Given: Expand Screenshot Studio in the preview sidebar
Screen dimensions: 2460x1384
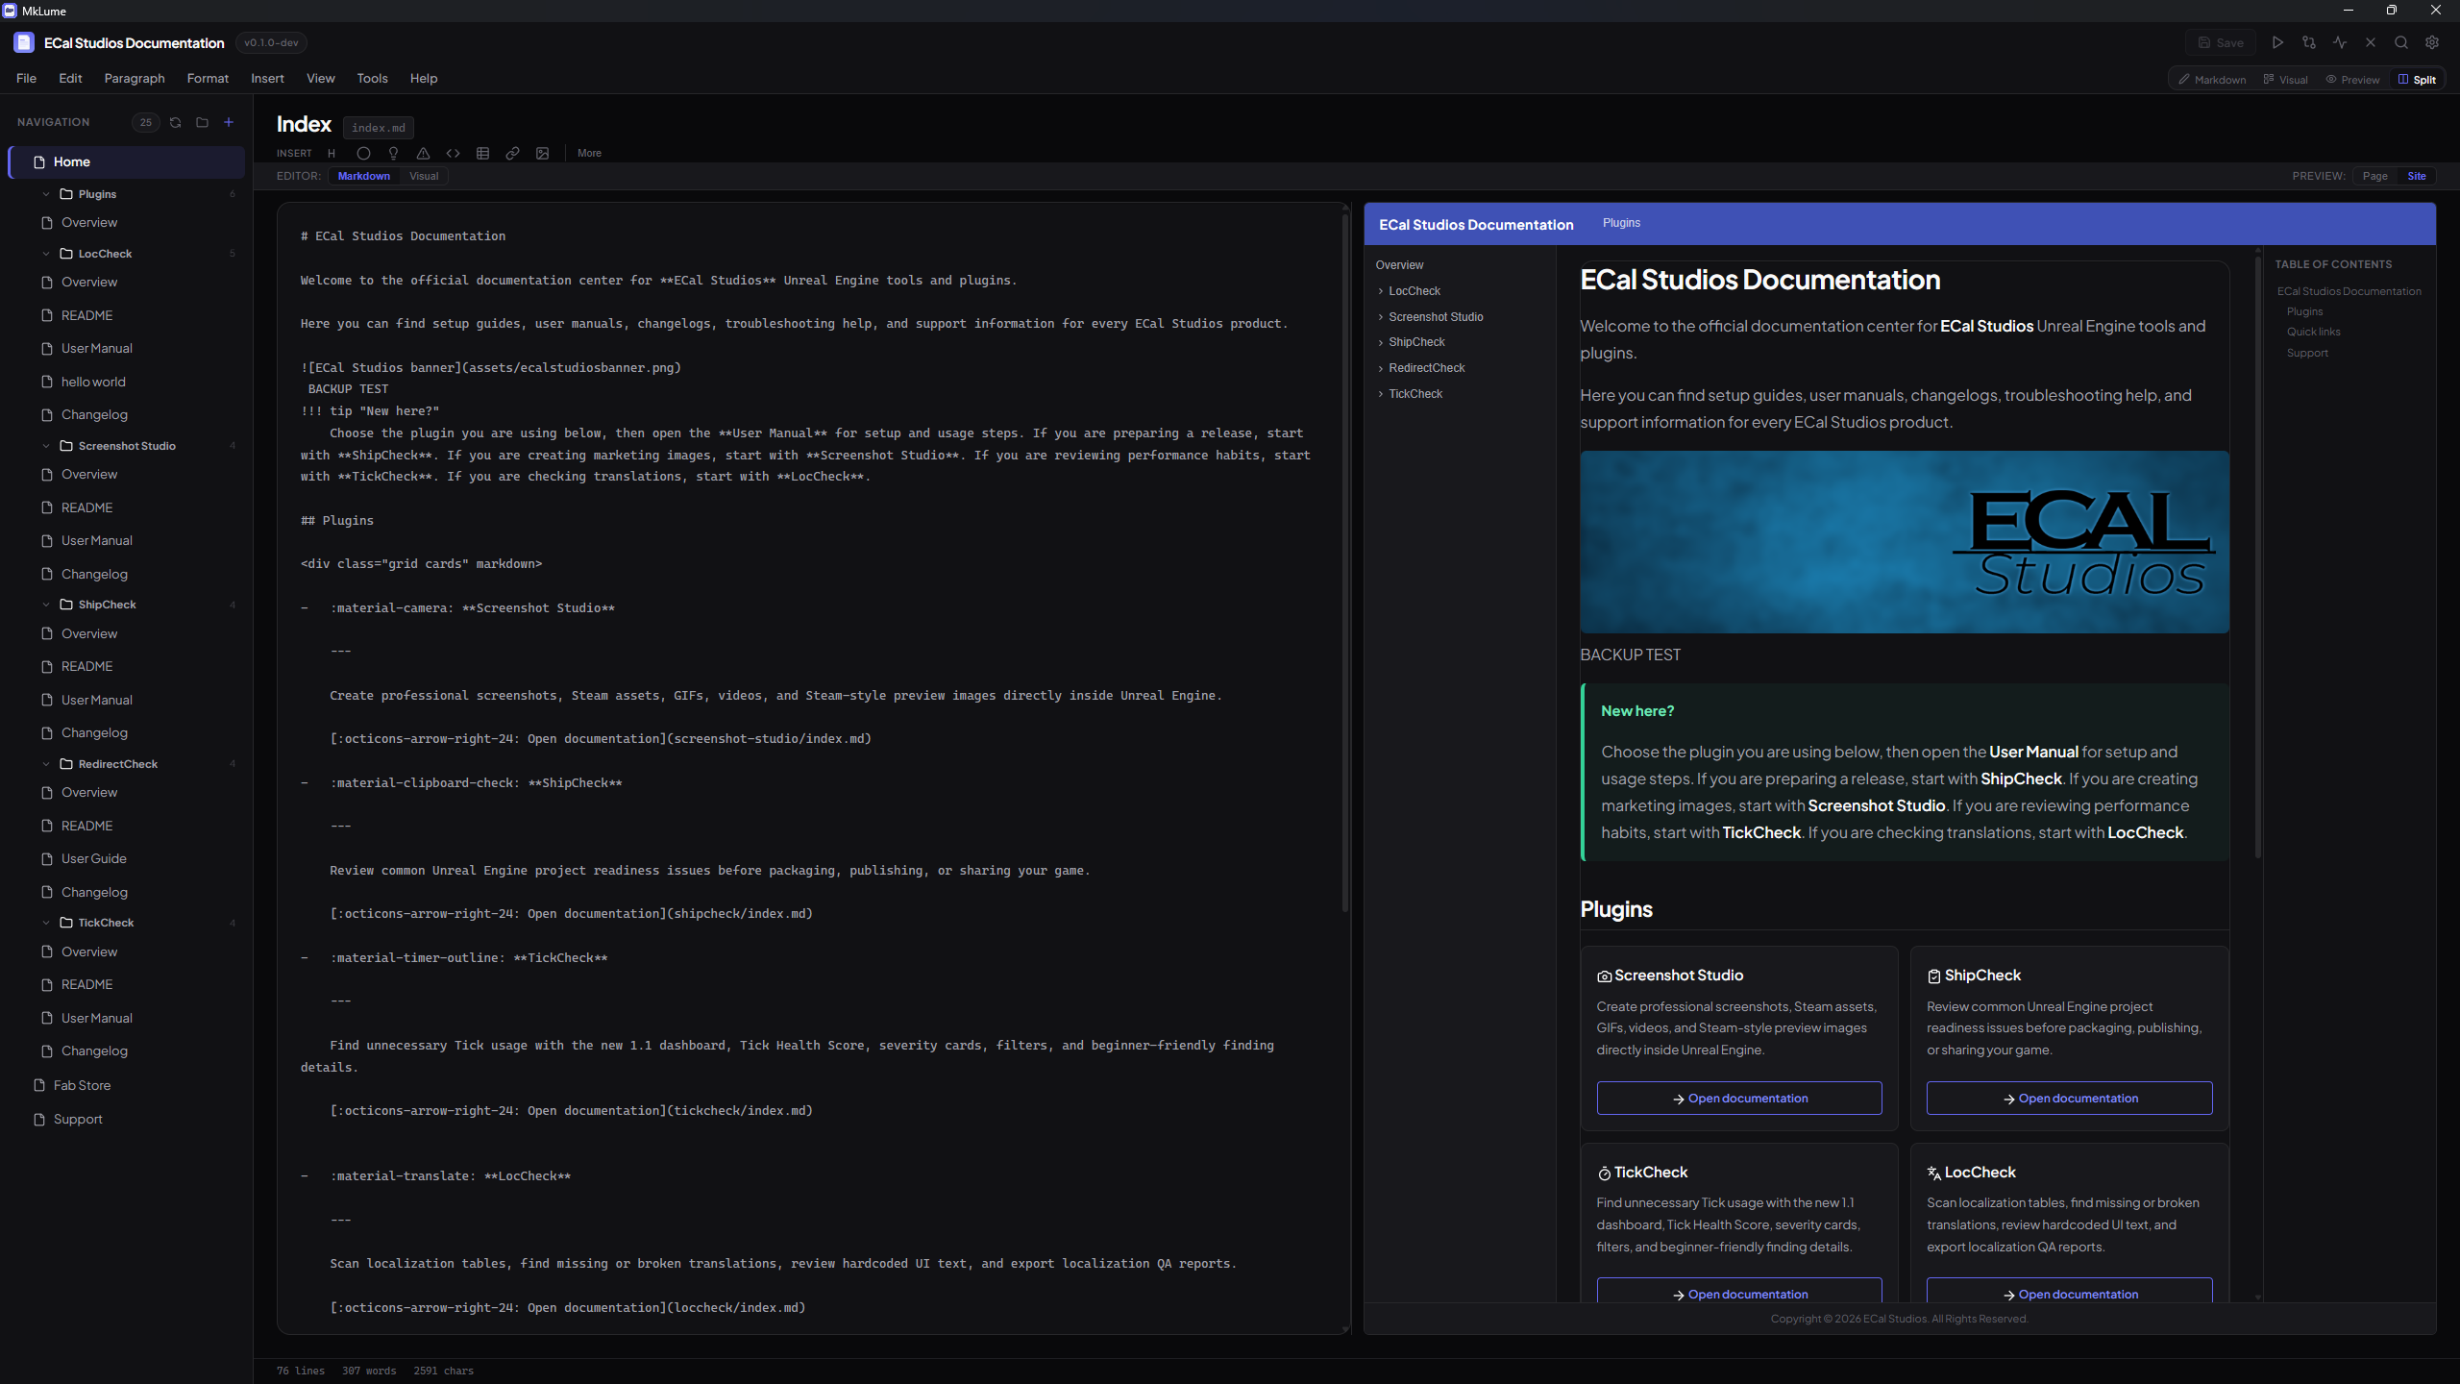Looking at the screenshot, I should 1381,317.
